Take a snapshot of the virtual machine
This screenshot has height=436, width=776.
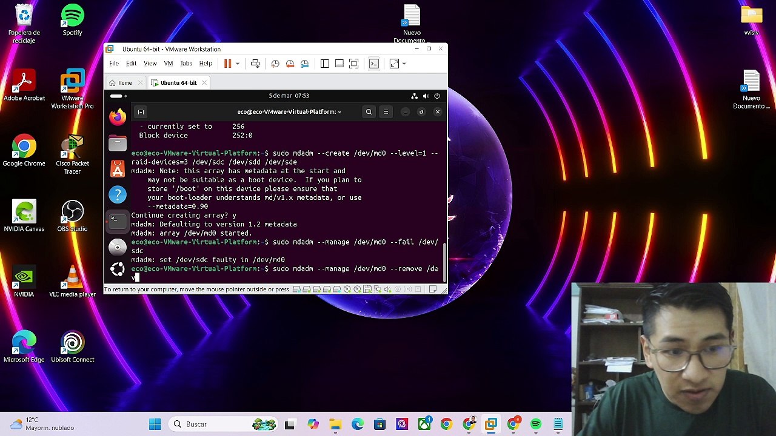275,64
